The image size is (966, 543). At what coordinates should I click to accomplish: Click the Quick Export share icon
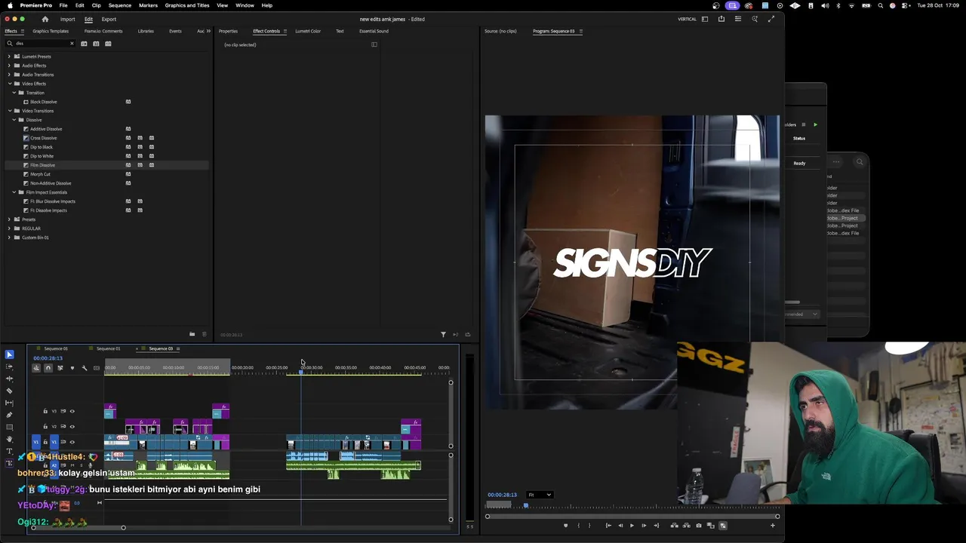[721, 19]
